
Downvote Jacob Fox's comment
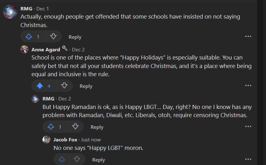coord(77,160)
